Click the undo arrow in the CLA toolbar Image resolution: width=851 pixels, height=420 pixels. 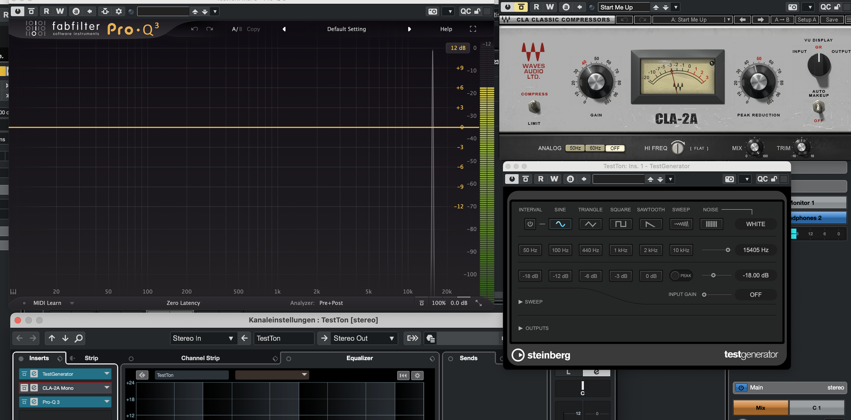(625, 19)
